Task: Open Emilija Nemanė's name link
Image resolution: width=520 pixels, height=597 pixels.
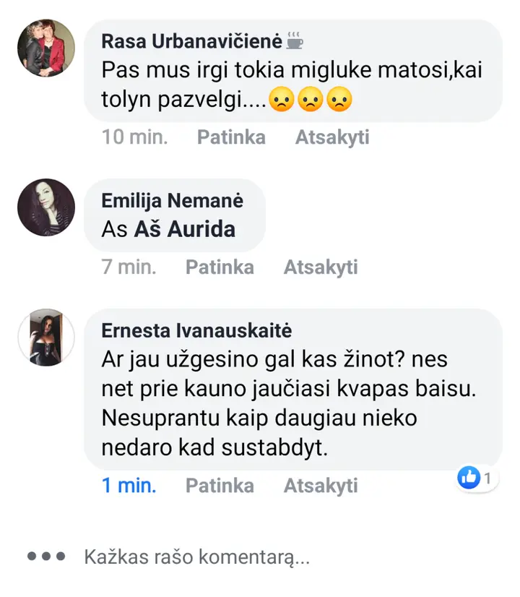Action: click(173, 201)
